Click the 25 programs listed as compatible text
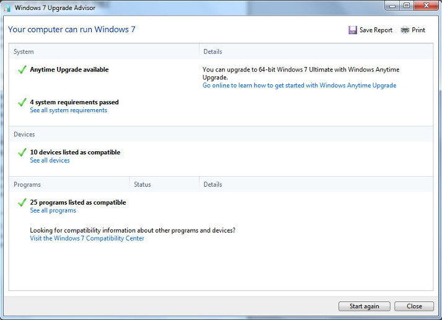 [78, 202]
